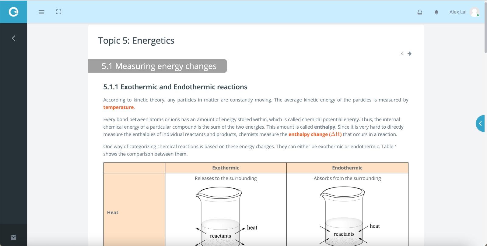Go to next section arrow
Screen dimensions: 487x246
(409, 54)
